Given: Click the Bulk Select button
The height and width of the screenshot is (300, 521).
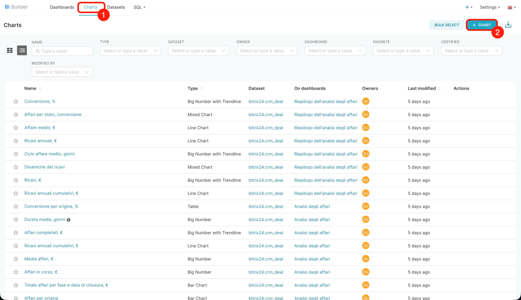Looking at the screenshot, I should point(447,25).
